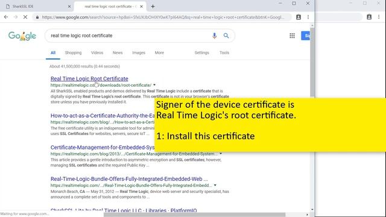This screenshot has width=386, height=217.
Task: Click the About 41,500,000 results text
Action: (x=84, y=66)
